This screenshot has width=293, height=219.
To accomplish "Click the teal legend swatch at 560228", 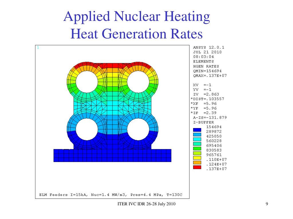I will (197, 144).
